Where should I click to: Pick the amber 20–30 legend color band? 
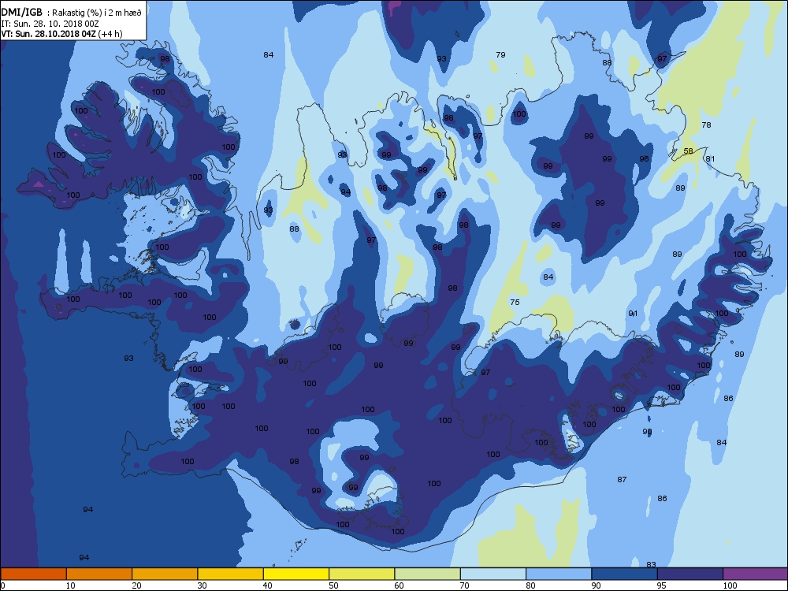[x=165, y=574]
